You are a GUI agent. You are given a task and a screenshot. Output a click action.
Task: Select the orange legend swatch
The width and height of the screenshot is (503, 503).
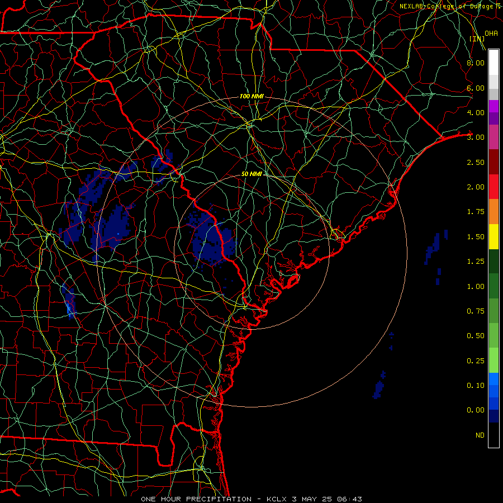[493, 212]
